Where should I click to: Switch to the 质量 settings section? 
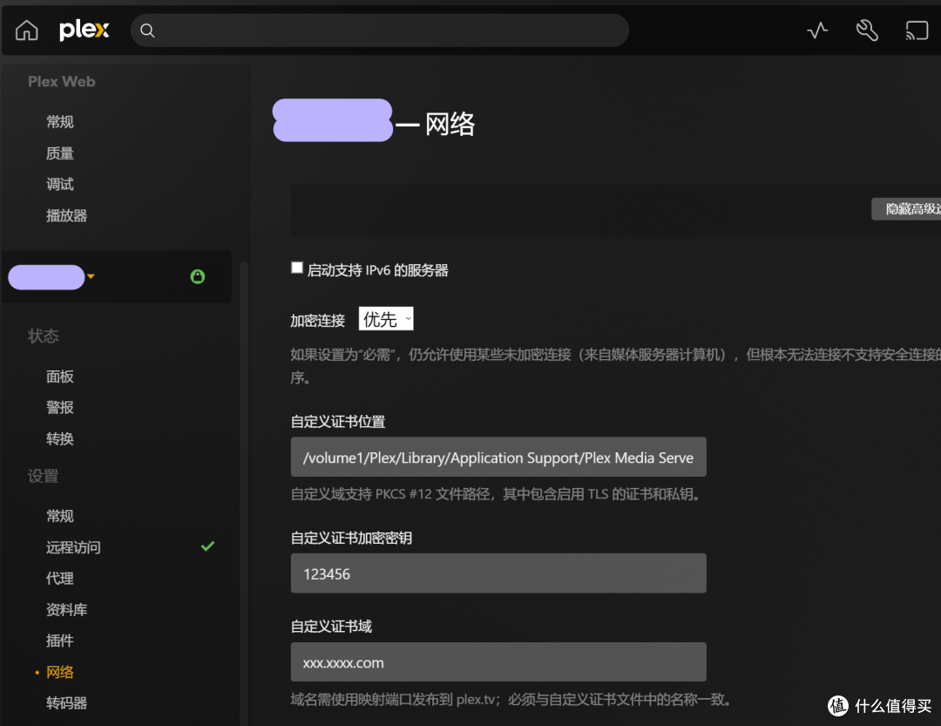pos(59,153)
